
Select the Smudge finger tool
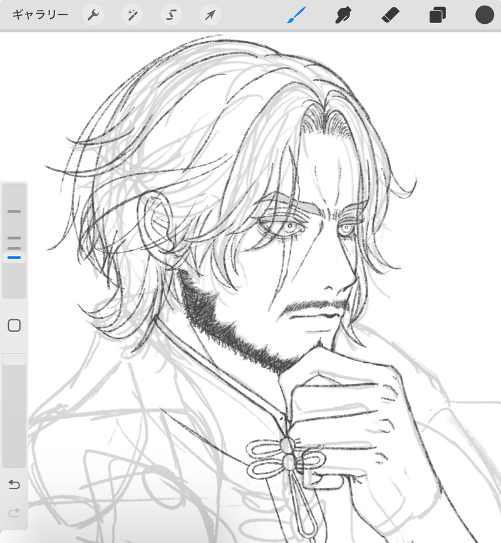pyautogui.click(x=343, y=15)
